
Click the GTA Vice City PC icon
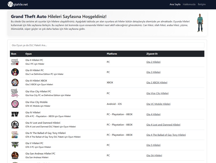[15, 93]
